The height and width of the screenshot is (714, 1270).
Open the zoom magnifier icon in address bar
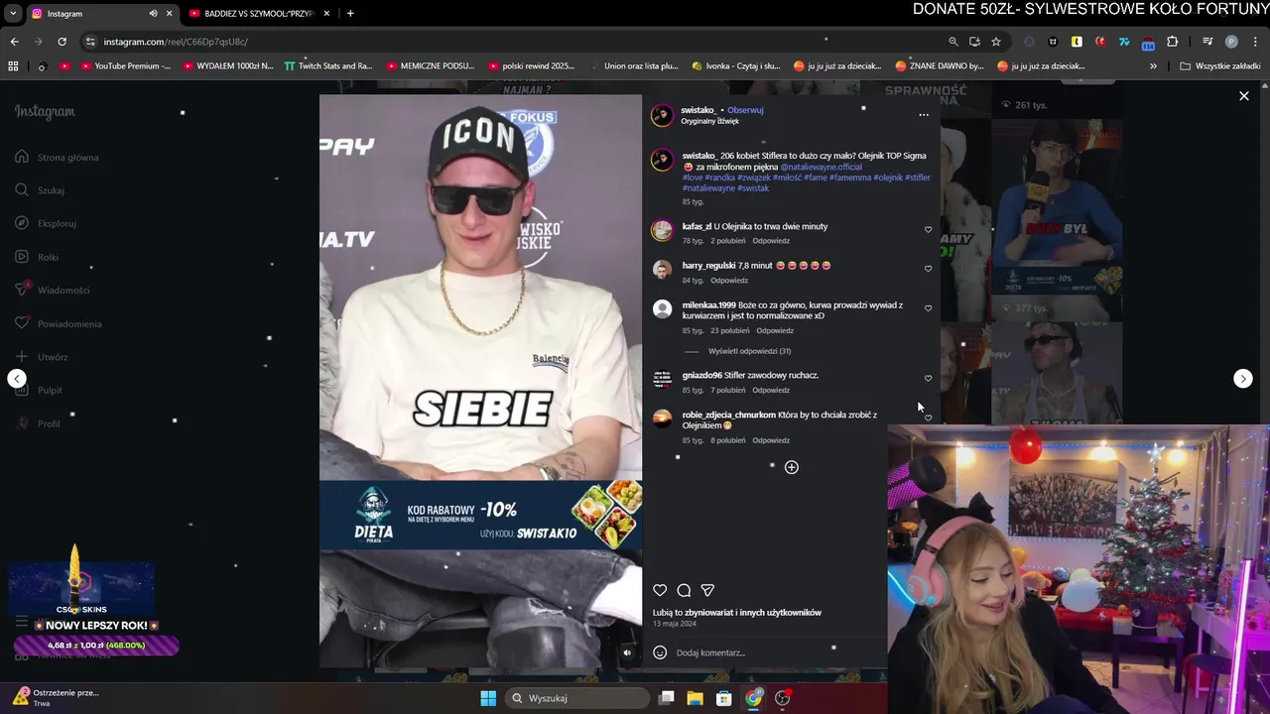coord(953,42)
